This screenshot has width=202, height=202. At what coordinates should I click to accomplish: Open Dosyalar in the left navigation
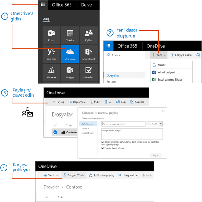click(124, 75)
